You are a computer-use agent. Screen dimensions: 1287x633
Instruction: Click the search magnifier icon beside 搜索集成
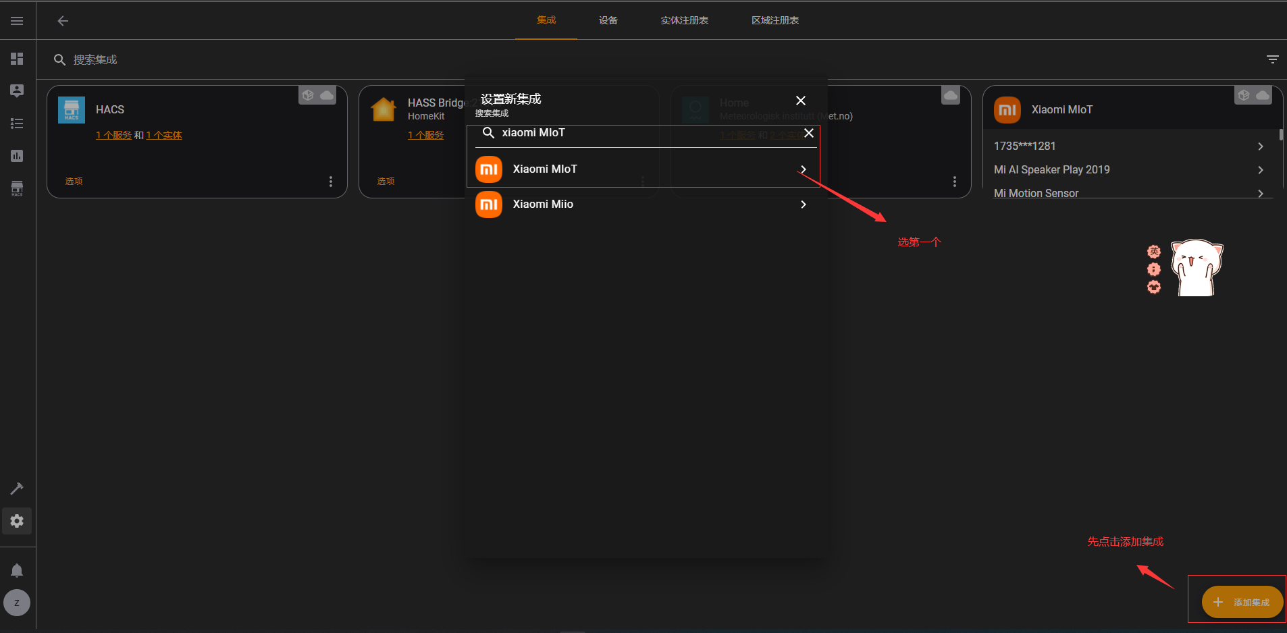[x=59, y=60]
